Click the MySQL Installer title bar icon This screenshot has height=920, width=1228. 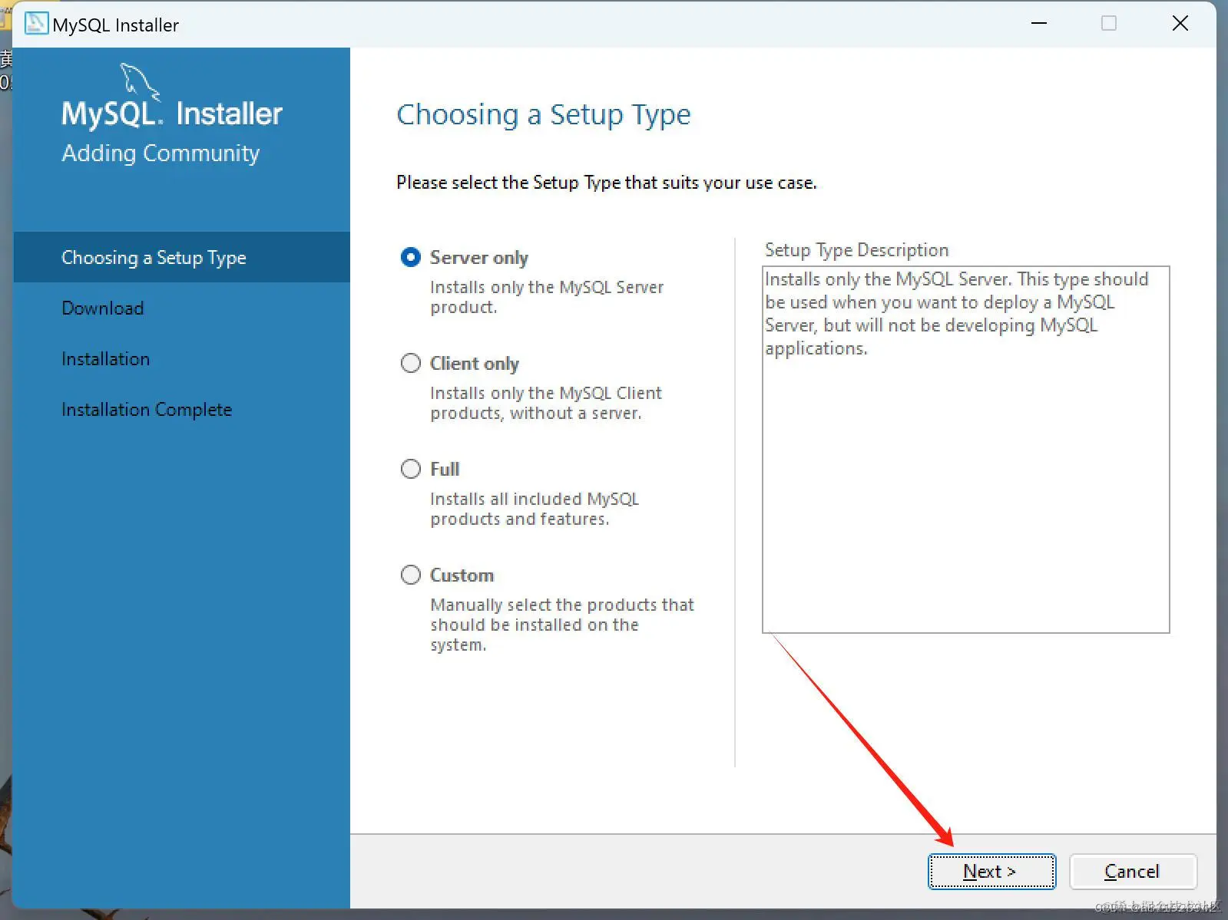click(36, 24)
